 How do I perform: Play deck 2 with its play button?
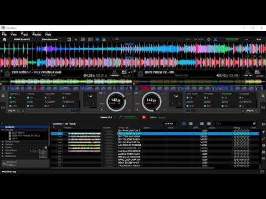pos(137,109)
